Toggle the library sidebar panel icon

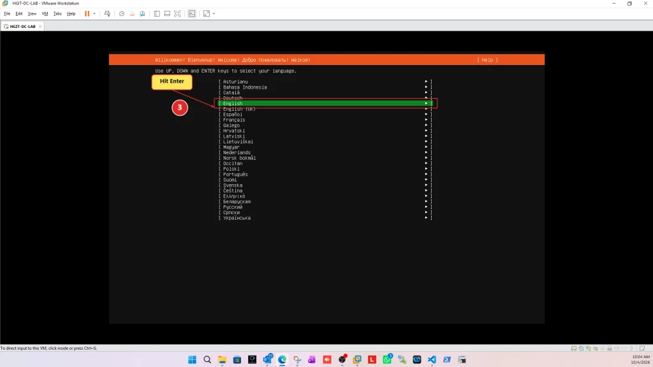pyautogui.click(x=157, y=14)
